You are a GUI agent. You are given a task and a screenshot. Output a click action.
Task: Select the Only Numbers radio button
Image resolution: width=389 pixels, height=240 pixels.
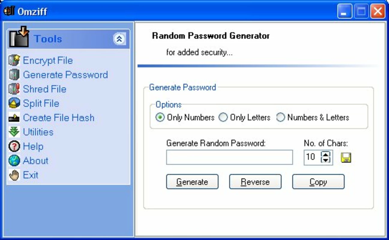tap(160, 117)
